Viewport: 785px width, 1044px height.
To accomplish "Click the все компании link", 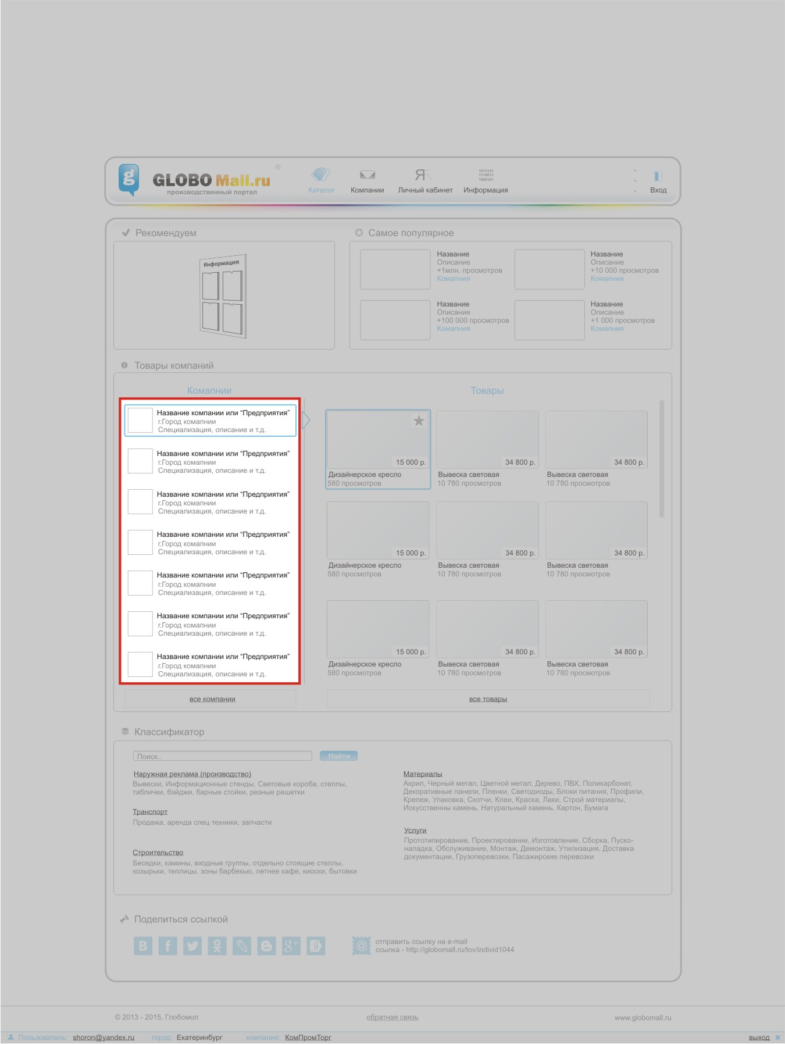I will click(x=212, y=699).
